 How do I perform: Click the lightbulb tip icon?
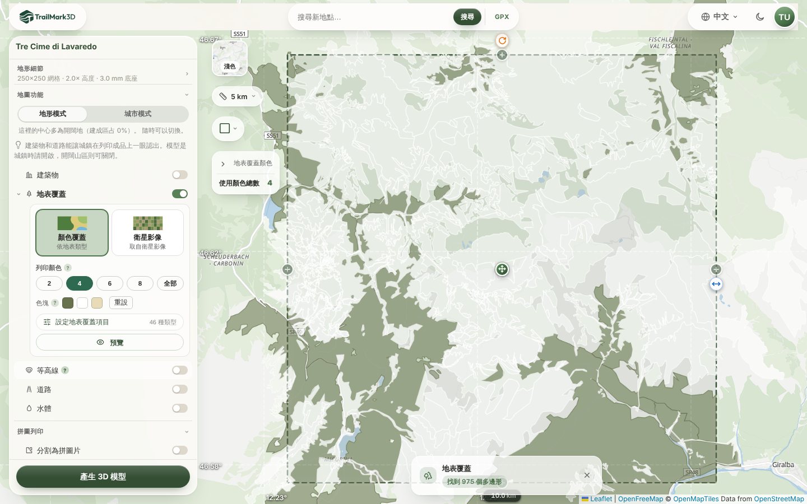(18, 145)
